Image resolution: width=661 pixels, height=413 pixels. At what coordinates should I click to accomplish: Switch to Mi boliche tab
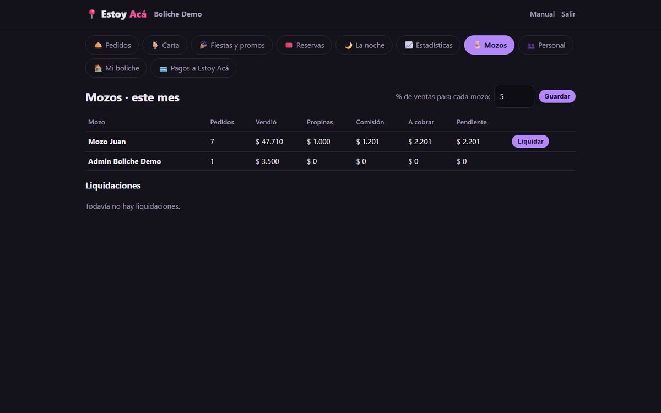tap(116, 68)
